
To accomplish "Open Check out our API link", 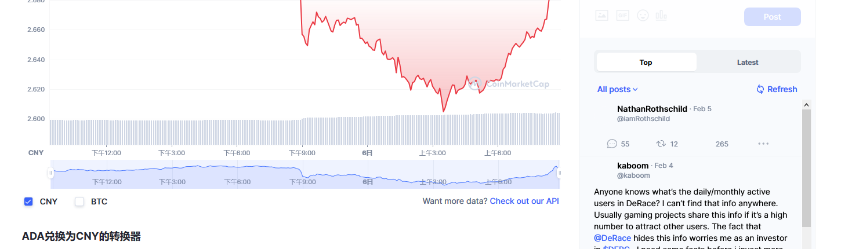I will pos(524,201).
